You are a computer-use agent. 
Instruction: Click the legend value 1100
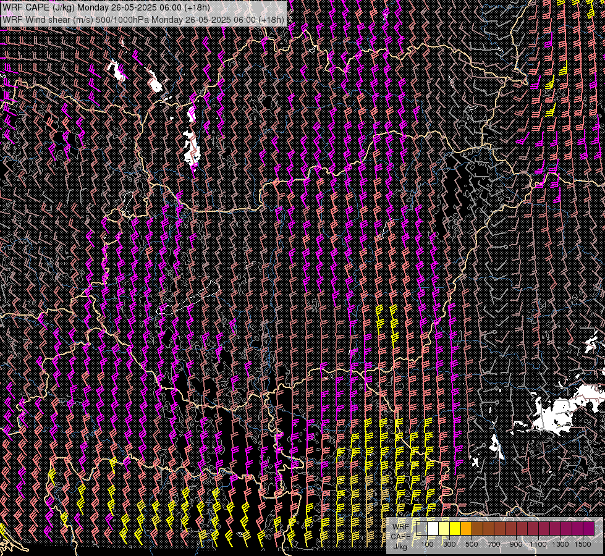coord(538,544)
